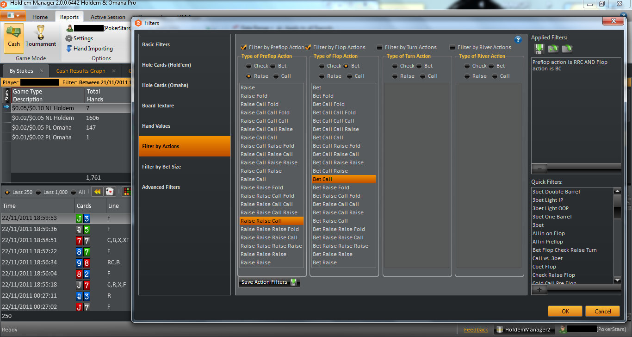632x337 pixels.
Task: Open the Stats vertical side tab
Action: click(6, 95)
